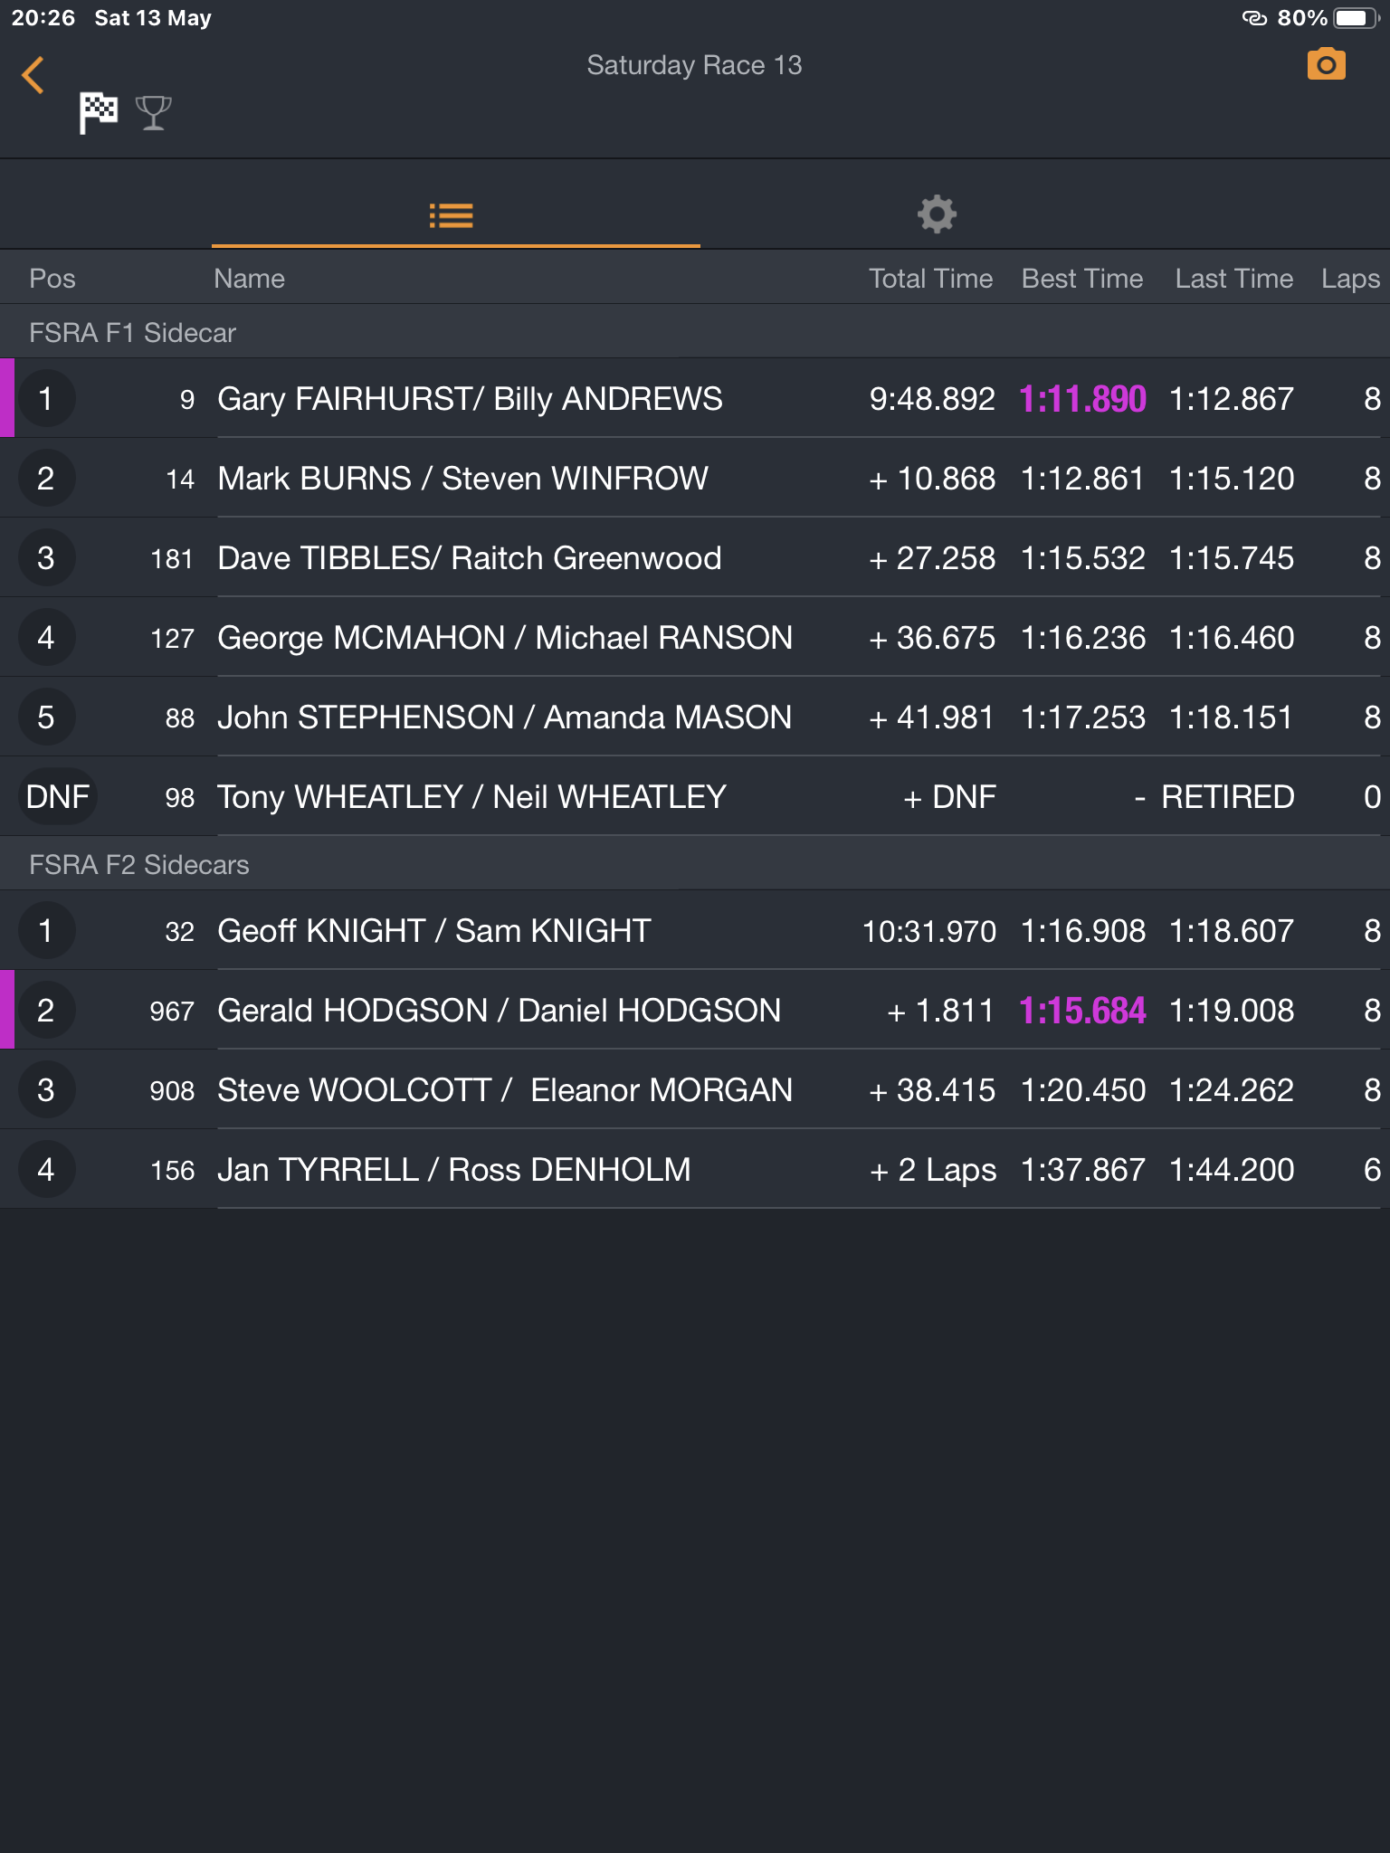Tap the orange camera screenshot icon
1390x1853 pixels.
pos(1326,65)
